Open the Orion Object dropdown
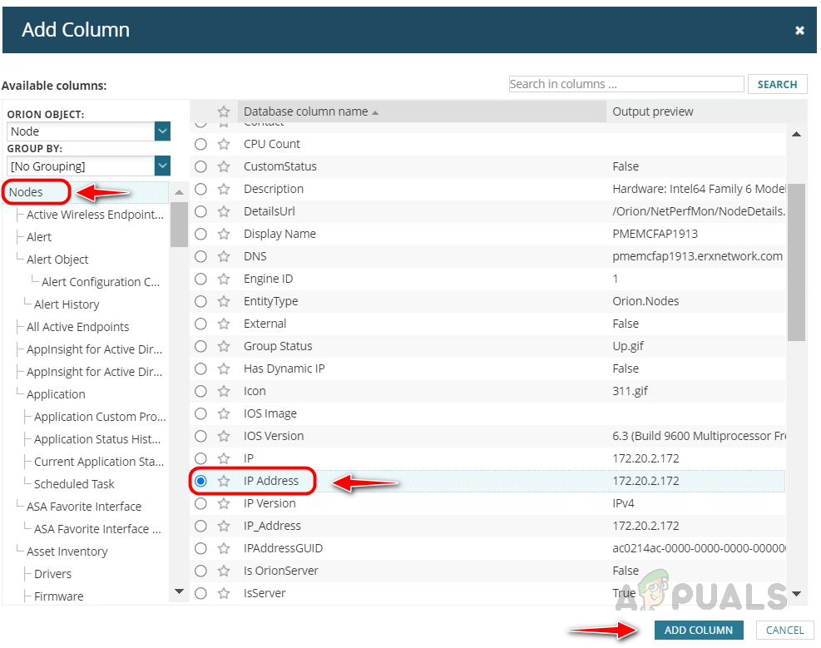Image resolution: width=821 pixels, height=648 pixels. 162,131
